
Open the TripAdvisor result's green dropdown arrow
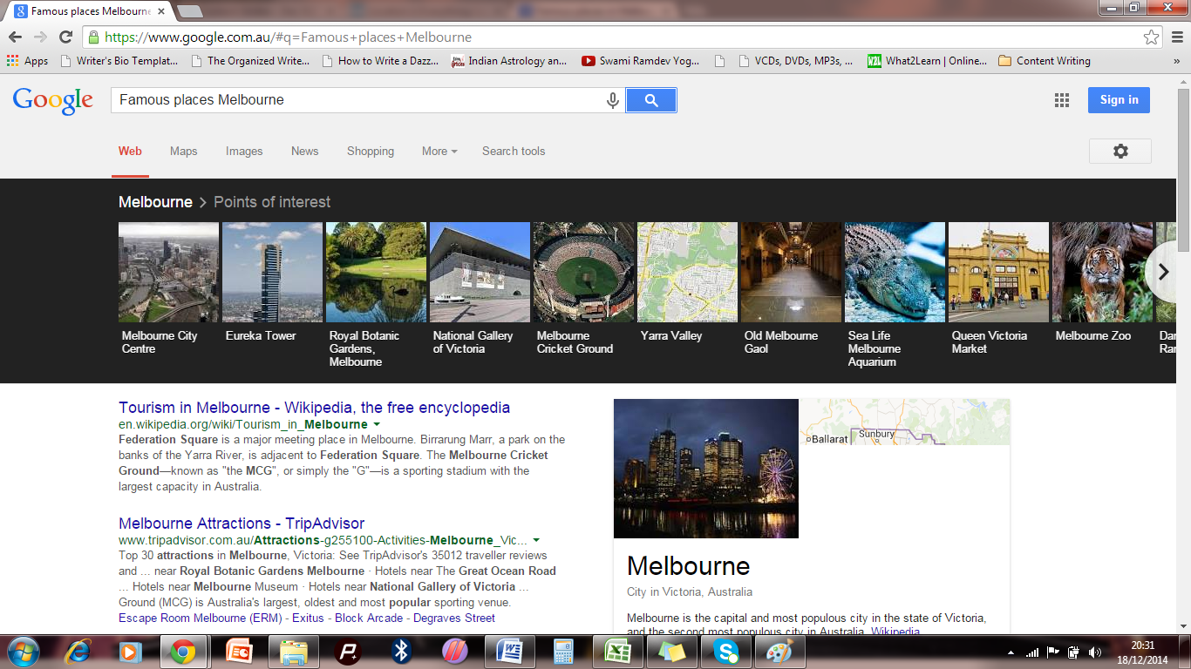(x=536, y=540)
